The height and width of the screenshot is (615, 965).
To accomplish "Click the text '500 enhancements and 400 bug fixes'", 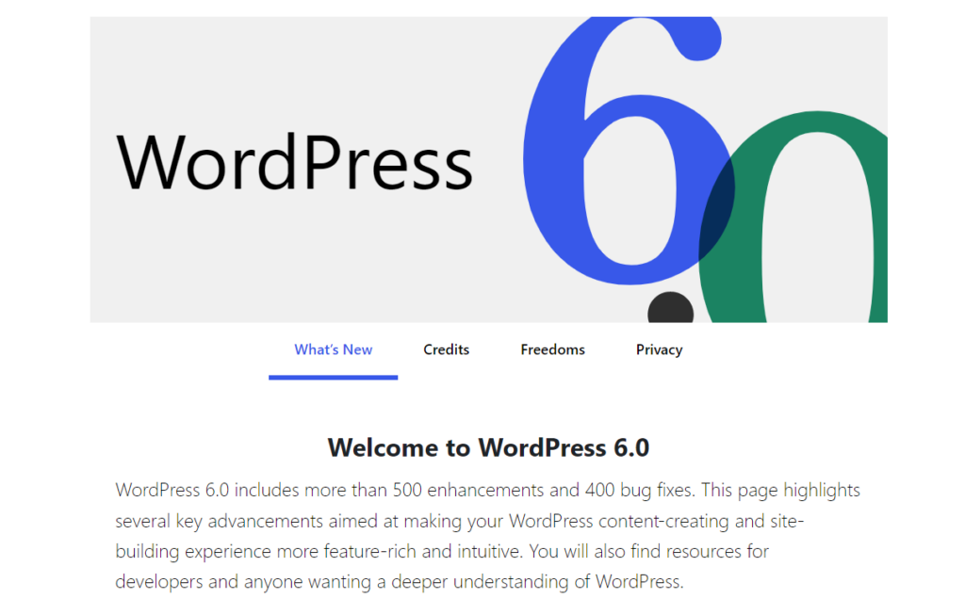I will (x=544, y=490).
